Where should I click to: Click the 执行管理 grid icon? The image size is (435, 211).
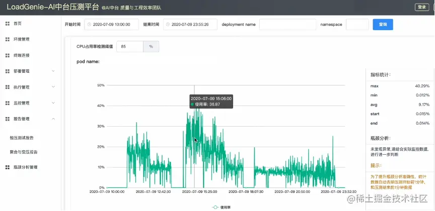click(x=8, y=87)
